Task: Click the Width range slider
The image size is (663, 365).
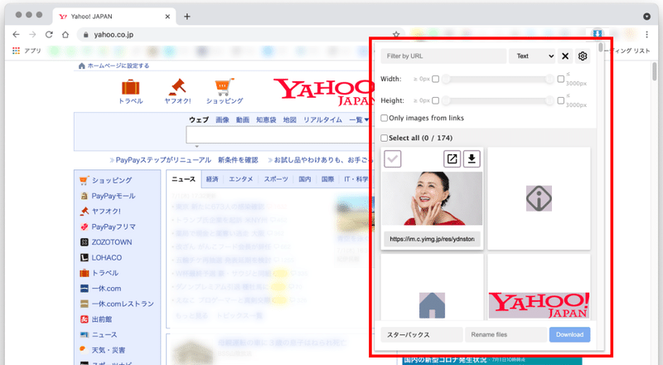Action: (x=498, y=79)
